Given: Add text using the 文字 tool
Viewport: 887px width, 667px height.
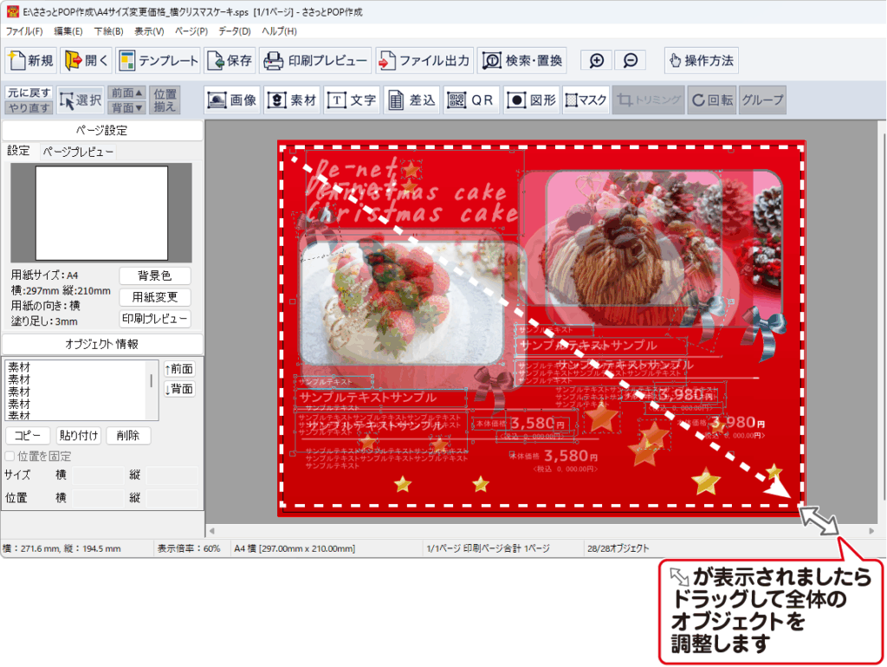Looking at the screenshot, I should [352, 100].
